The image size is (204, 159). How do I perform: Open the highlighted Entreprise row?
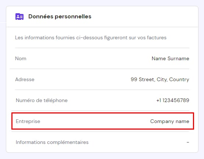pyautogui.click(x=103, y=121)
